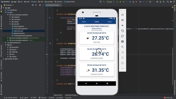Click the emulator volume down button
The height and width of the screenshot is (99, 176).
tap(122, 26)
